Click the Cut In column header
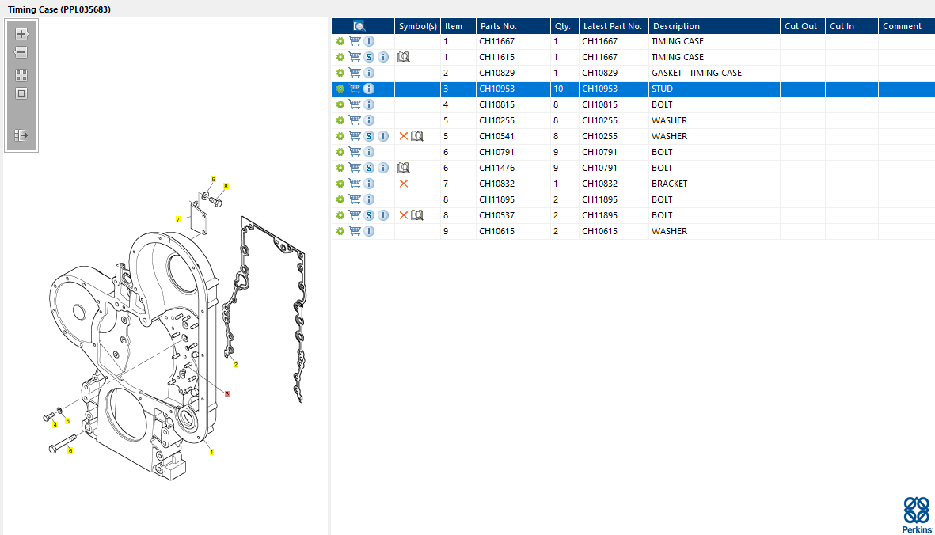 click(x=852, y=26)
